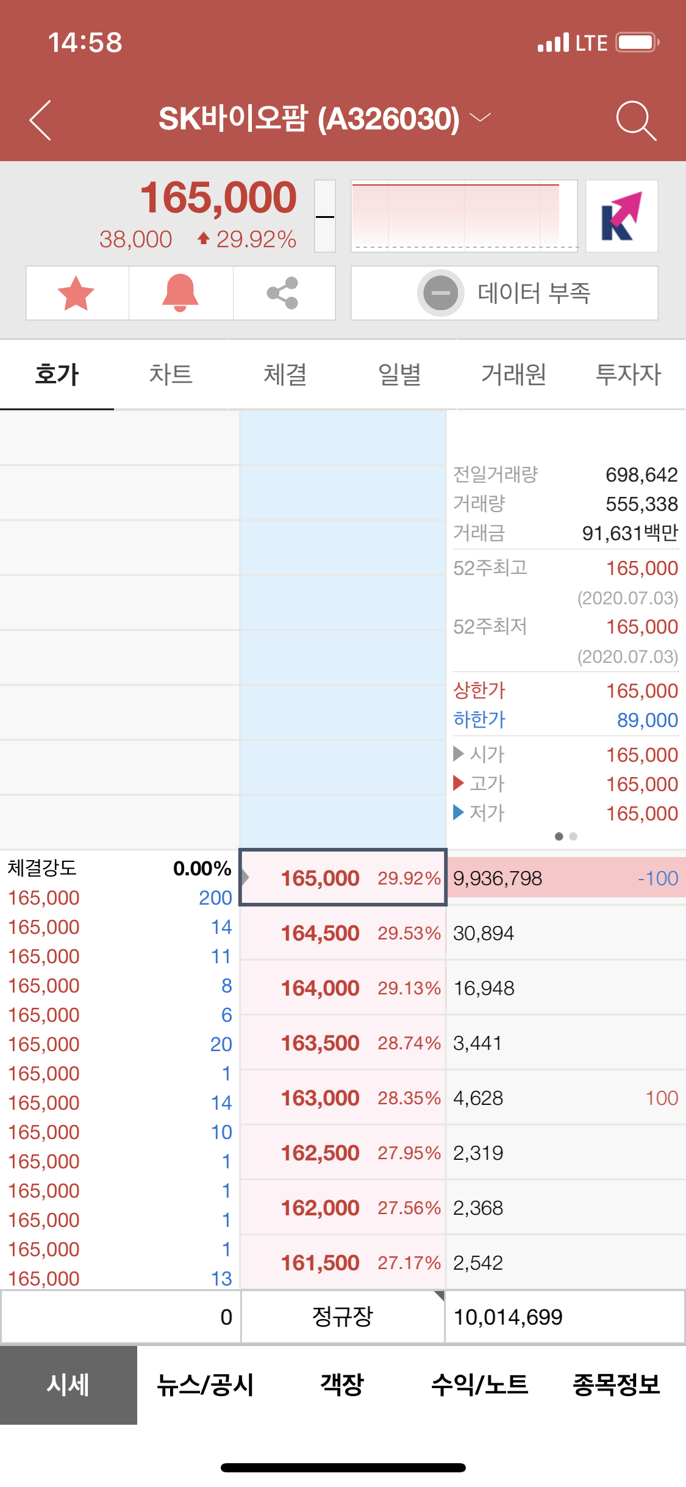
Task: Select the 164,500 bid price row
Action: [x=343, y=933]
